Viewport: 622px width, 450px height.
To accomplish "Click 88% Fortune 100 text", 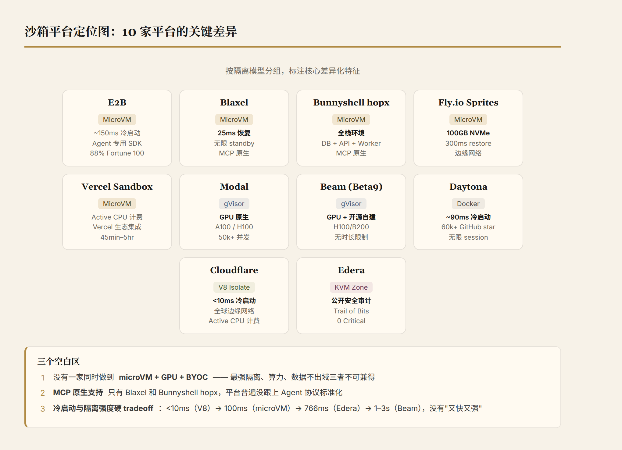I will (117, 153).
